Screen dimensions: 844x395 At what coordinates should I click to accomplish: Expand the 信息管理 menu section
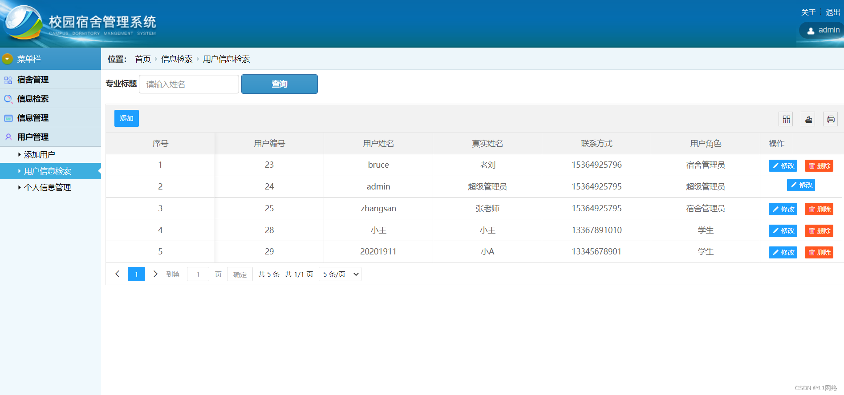pyautogui.click(x=33, y=118)
